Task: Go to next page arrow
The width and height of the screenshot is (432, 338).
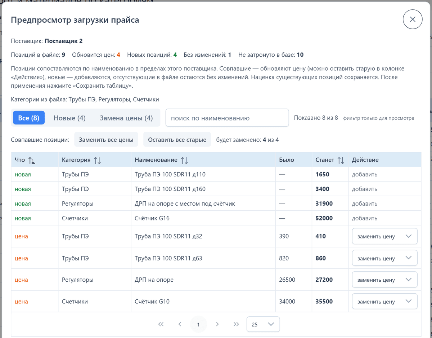Action: click(x=217, y=324)
